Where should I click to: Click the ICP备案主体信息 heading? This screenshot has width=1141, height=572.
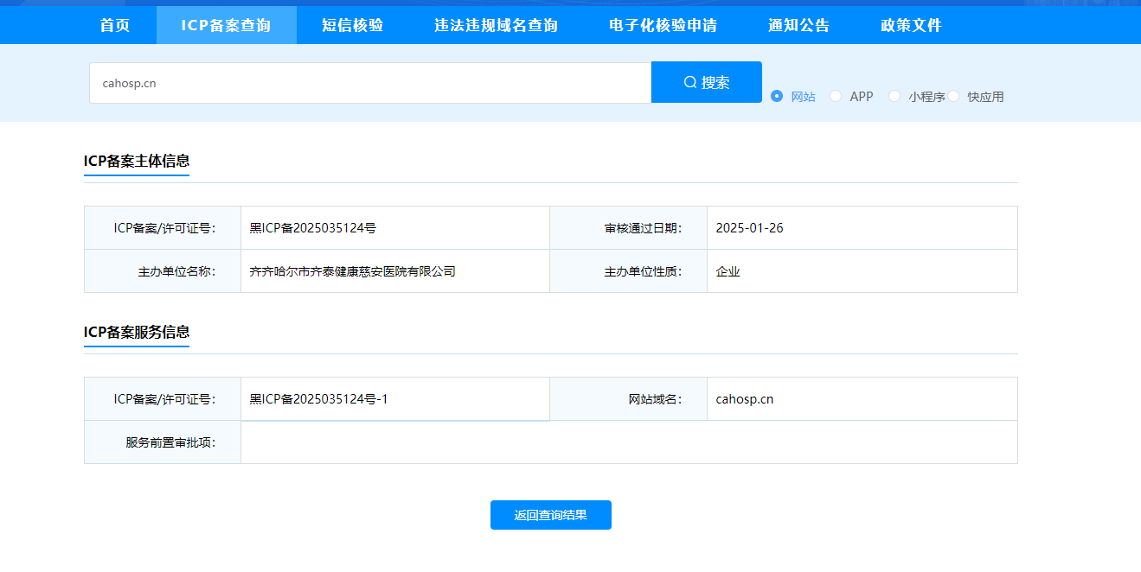coord(137,161)
